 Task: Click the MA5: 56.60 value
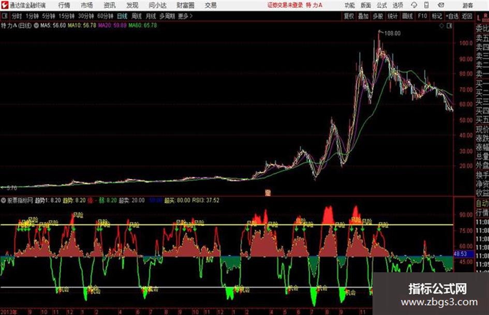tap(53, 25)
